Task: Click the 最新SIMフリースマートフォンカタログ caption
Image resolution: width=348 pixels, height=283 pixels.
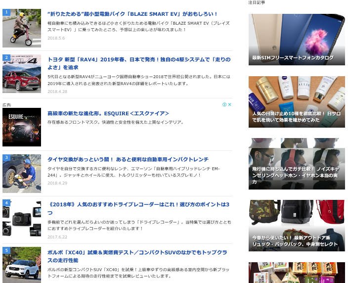Action: pos(293,58)
